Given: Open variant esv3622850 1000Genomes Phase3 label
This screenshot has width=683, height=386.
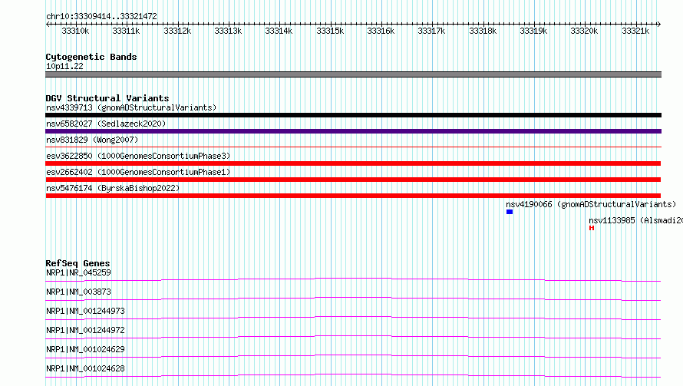Looking at the screenshot, I should click(x=138, y=156).
